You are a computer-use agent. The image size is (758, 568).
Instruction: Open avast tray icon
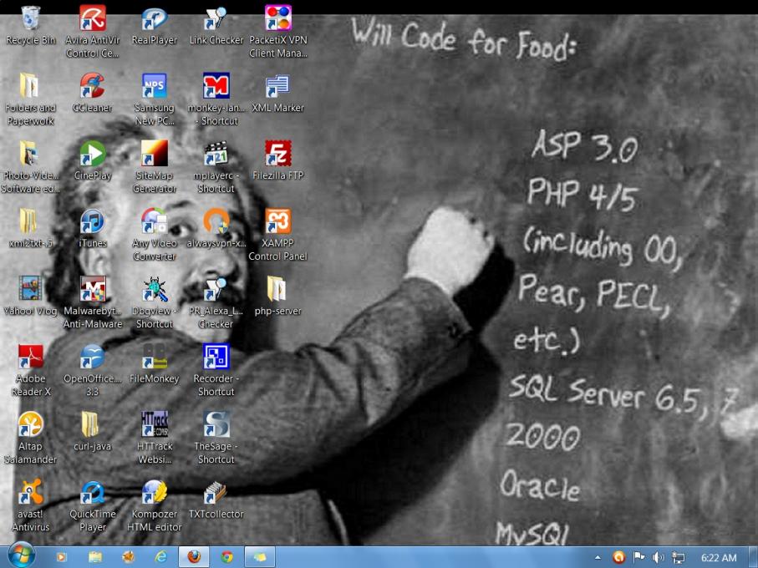tap(618, 557)
